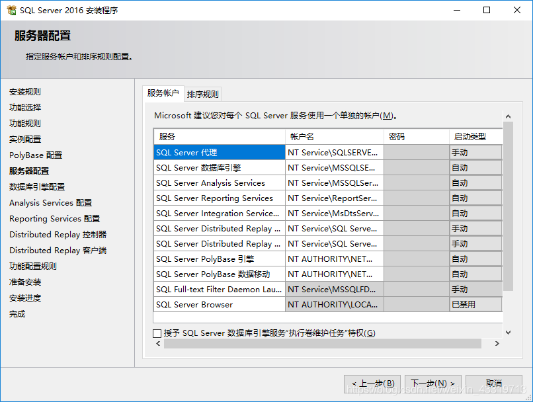Click Distributed Replay 客户端 in the steps list

click(58, 251)
